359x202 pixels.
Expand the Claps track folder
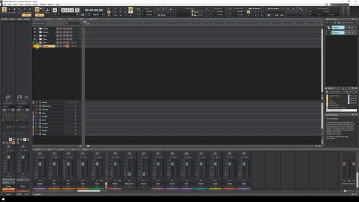coord(35,39)
